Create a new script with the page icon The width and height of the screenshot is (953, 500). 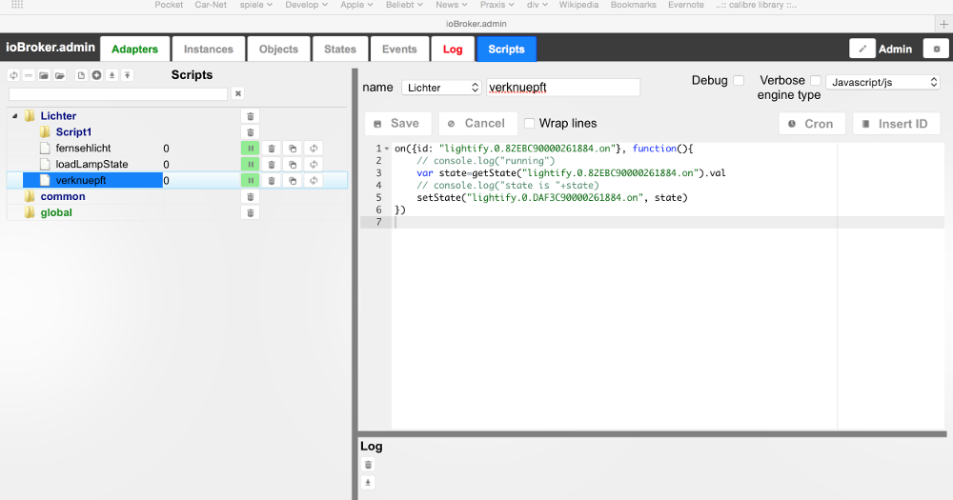(81, 75)
